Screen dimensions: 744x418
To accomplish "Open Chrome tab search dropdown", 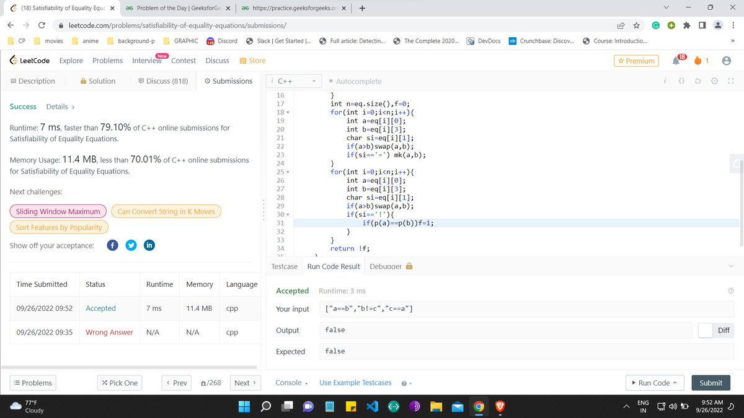I will pyautogui.click(x=666, y=8).
